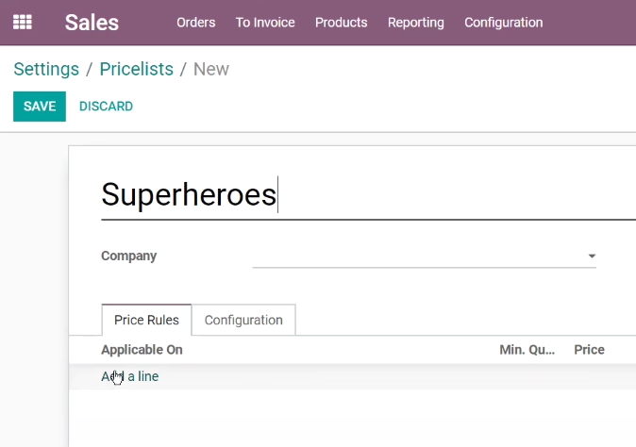Image resolution: width=636 pixels, height=447 pixels.
Task: Save the new pricelist
Action: pyautogui.click(x=40, y=107)
